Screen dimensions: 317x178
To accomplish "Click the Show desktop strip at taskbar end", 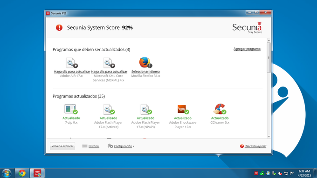I will 315,173.
